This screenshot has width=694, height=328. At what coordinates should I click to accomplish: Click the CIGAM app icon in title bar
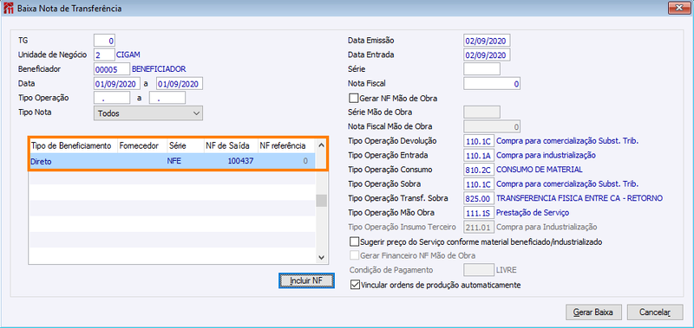click(9, 9)
